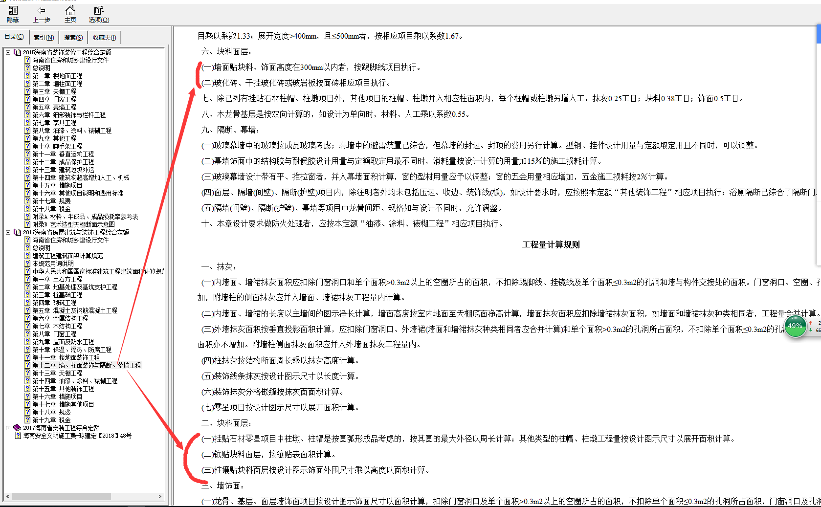Image resolution: width=821 pixels, height=507 pixels.
Task: Open 第十四章 油漆、涂料、裱糊工程
Action: pos(75,381)
